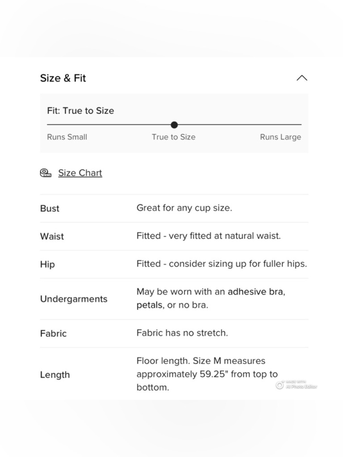This screenshot has height=457, width=343.
Task: Select the Bust row label
Action: click(49, 208)
